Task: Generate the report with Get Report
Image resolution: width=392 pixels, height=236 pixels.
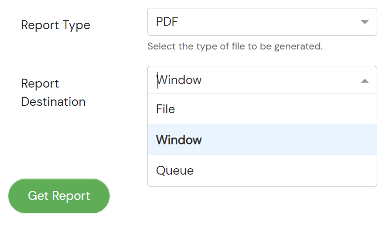Action: 59,196
